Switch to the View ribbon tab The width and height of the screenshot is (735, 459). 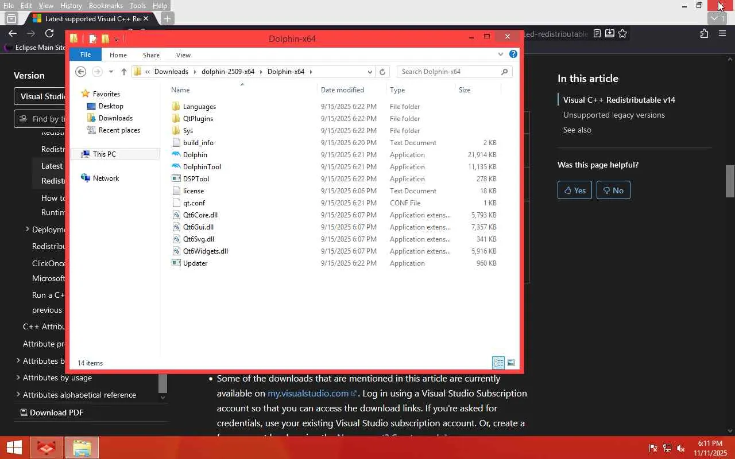click(x=183, y=55)
